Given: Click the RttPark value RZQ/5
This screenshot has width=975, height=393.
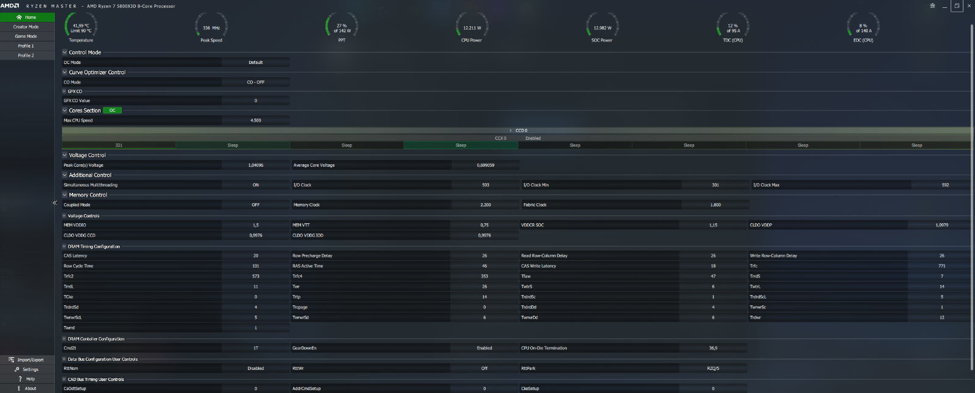Looking at the screenshot, I should click(713, 368).
